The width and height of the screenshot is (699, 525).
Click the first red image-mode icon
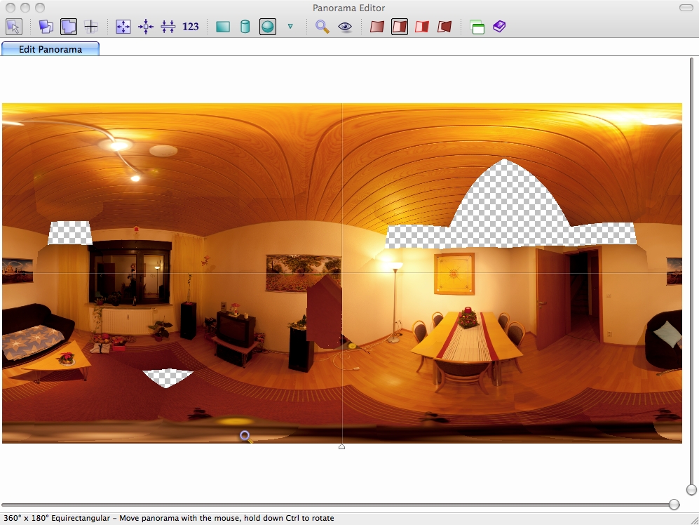[377, 27]
